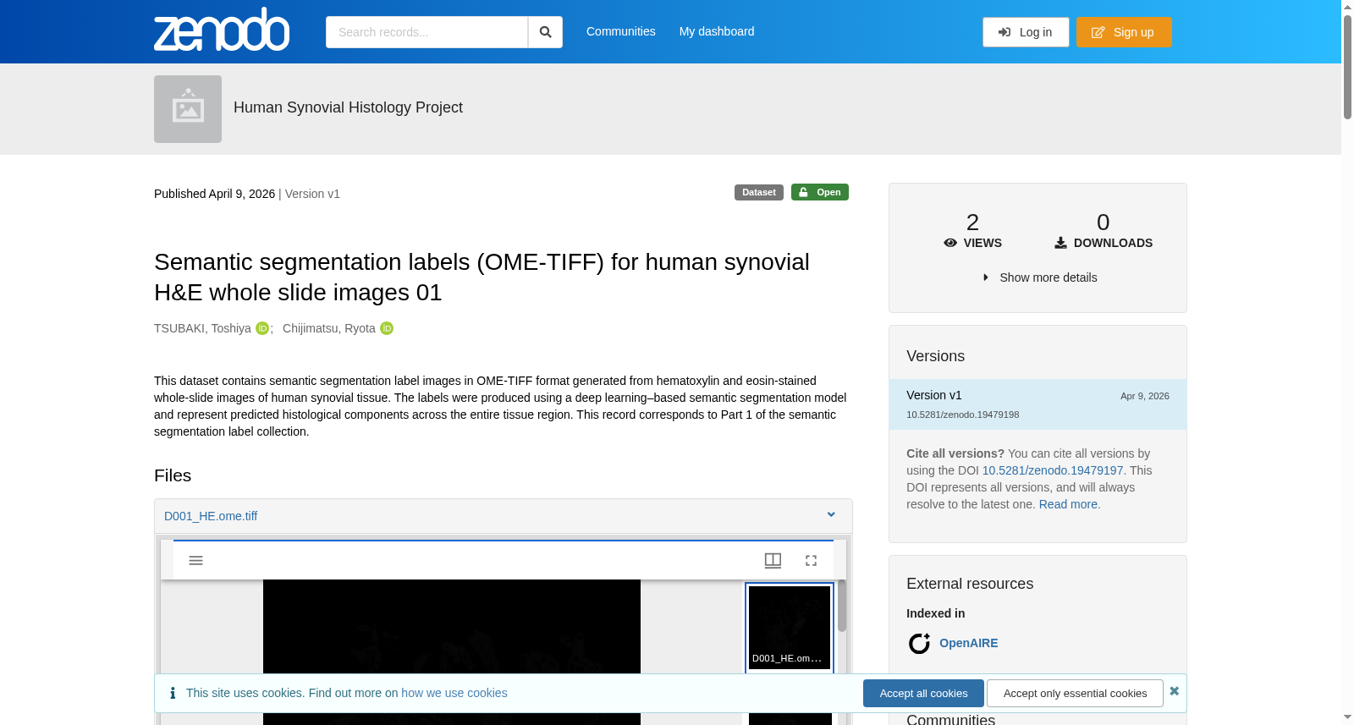1354x725 pixels.
Task: Enter fullscreen mode in the file previewer
Action: click(811, 560)
